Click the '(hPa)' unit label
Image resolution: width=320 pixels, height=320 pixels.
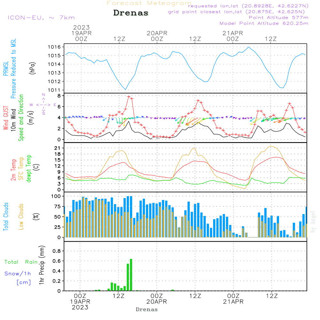(x=32, y=68)
